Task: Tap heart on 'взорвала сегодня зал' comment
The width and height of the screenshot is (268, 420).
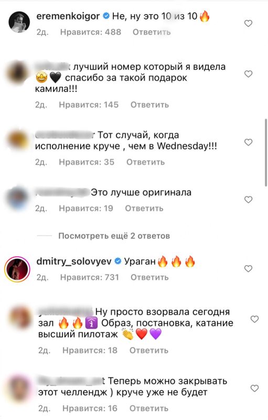Action: (x=254, y=319)
